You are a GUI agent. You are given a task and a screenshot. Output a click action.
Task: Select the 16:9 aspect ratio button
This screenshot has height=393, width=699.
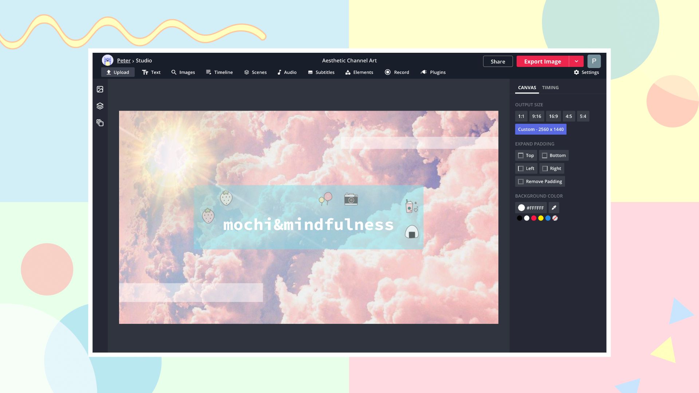(553, 116)
